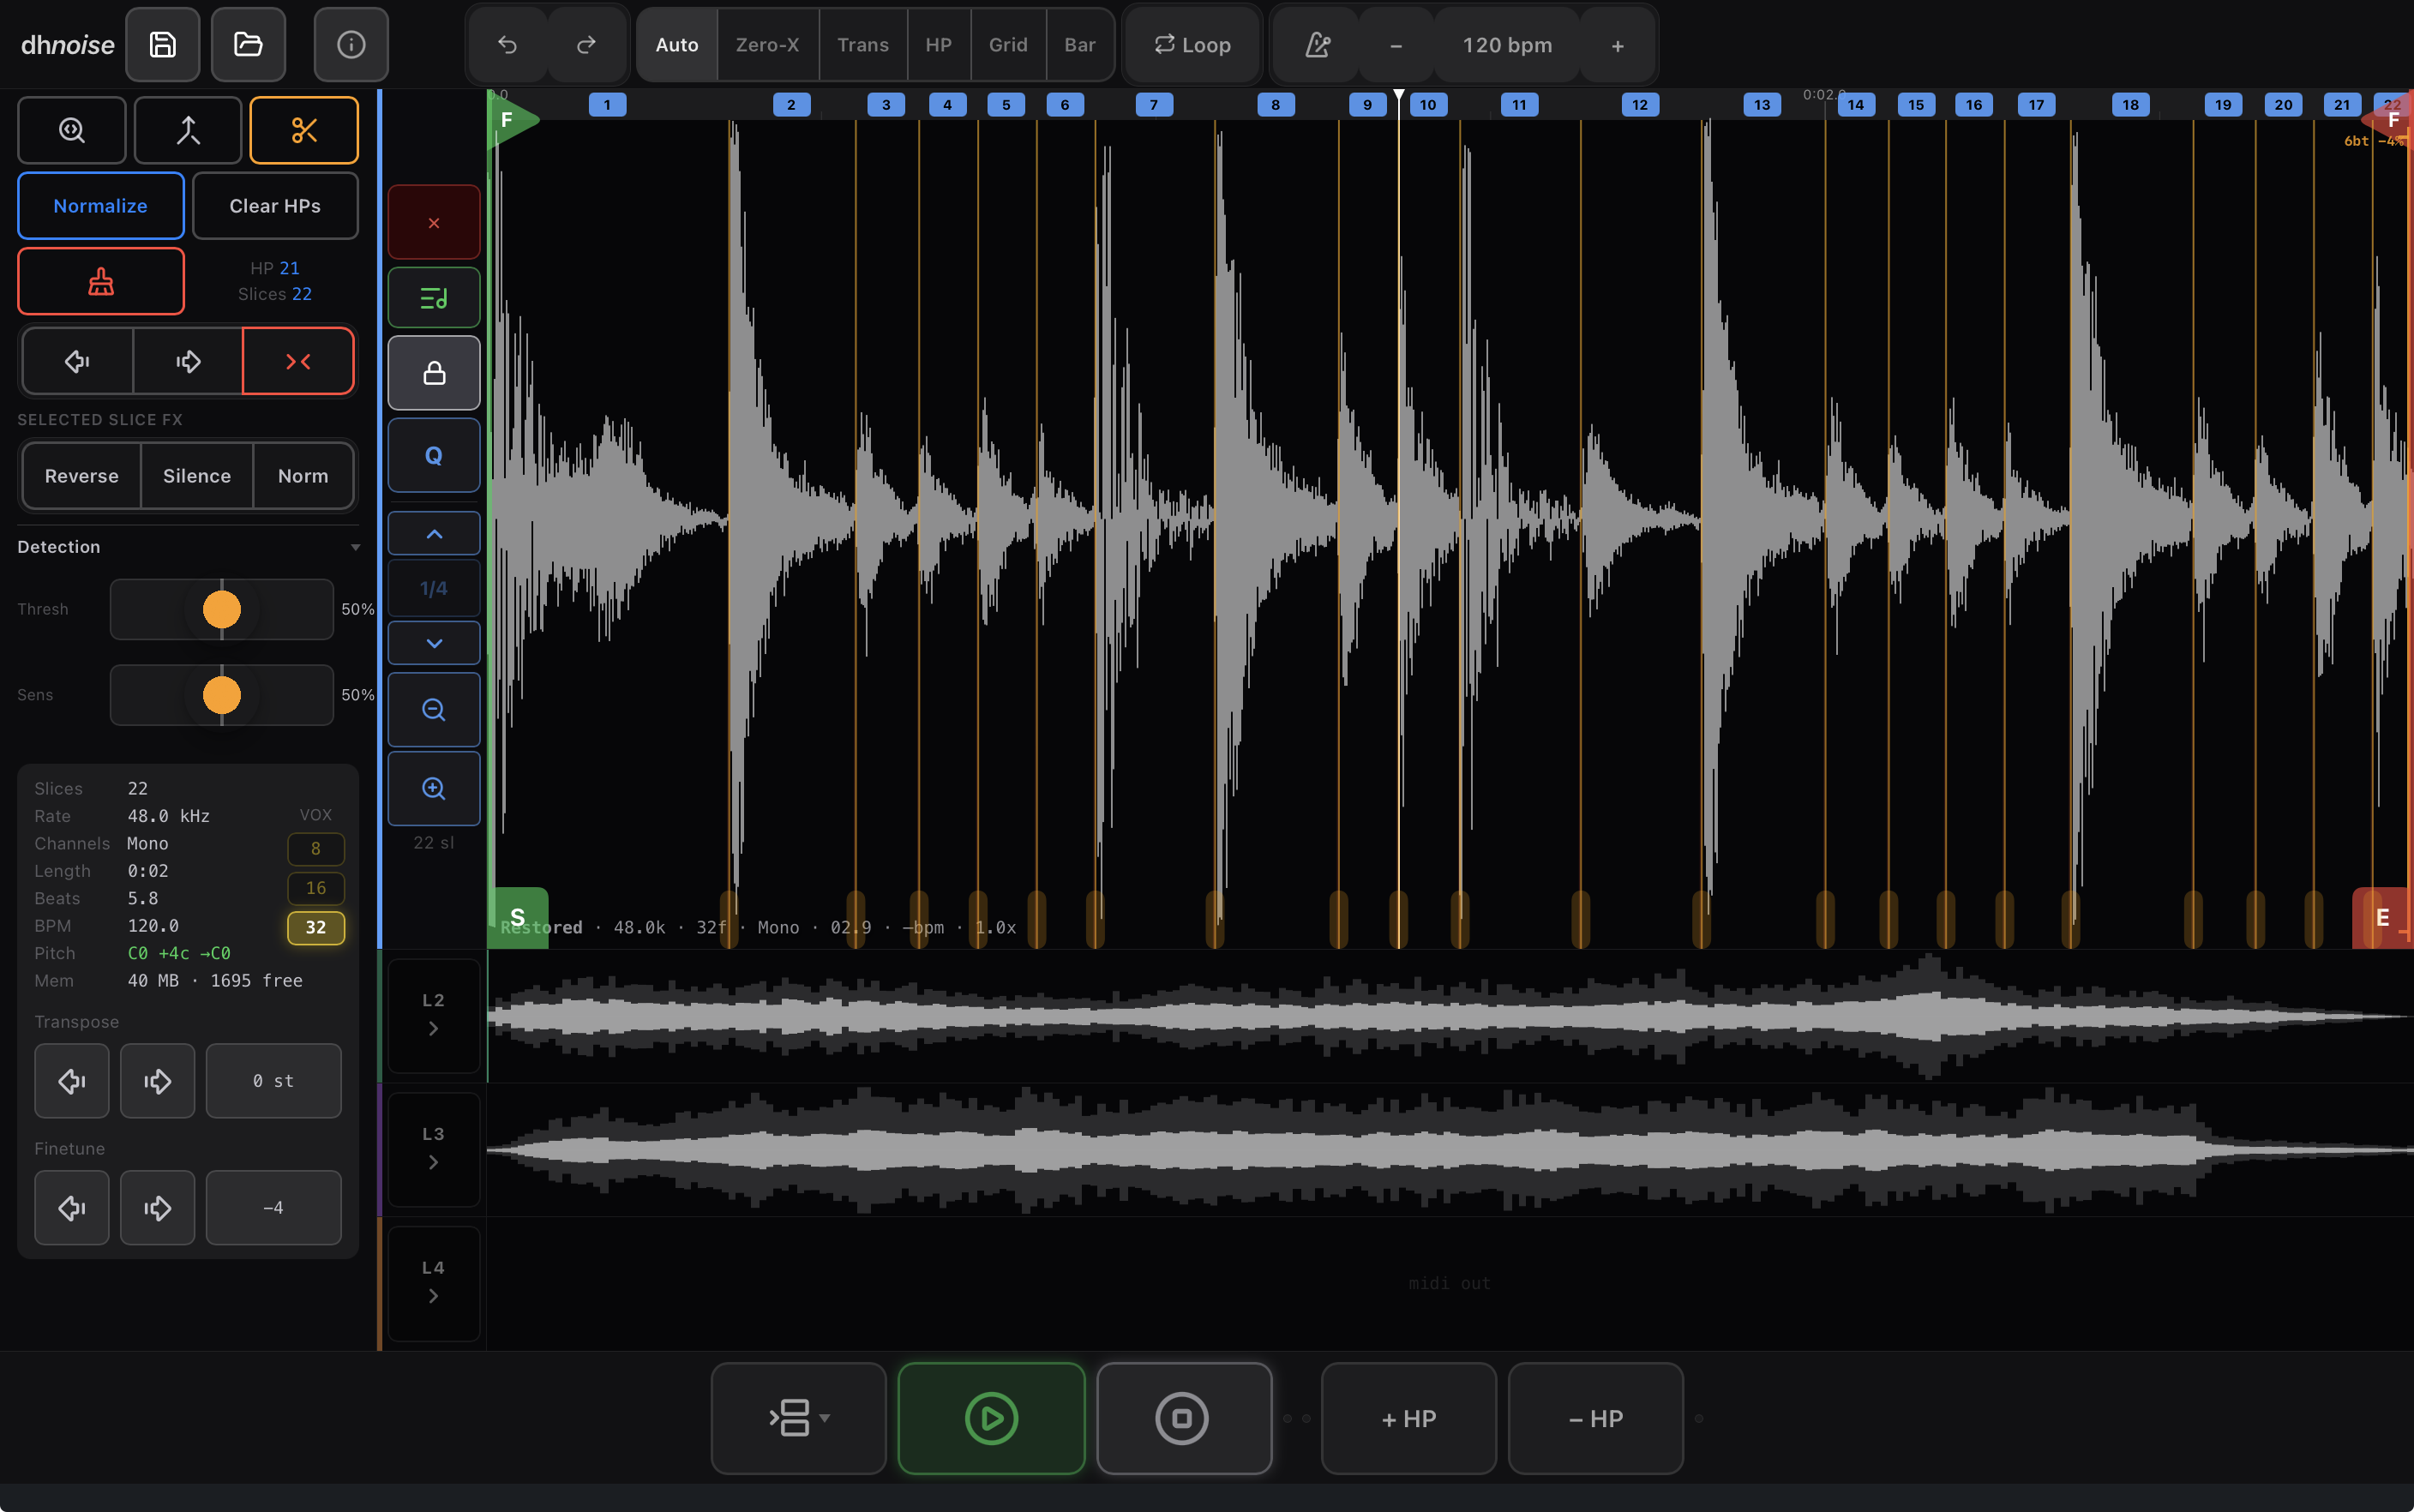The image size is (2414, 1512).
Task: Toggle Loop mode
Action: (1193, 44)
